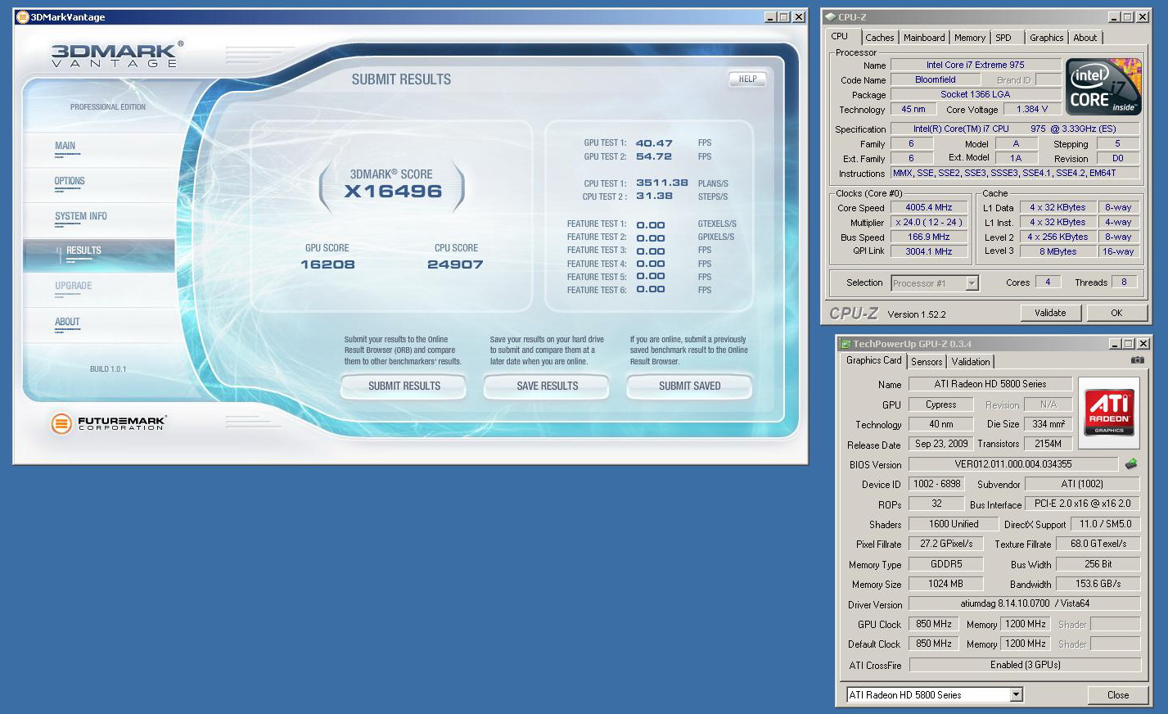Open the Validation tab in GPU-Z
This screenshot has height=714, width=1168.
point(971,362)
